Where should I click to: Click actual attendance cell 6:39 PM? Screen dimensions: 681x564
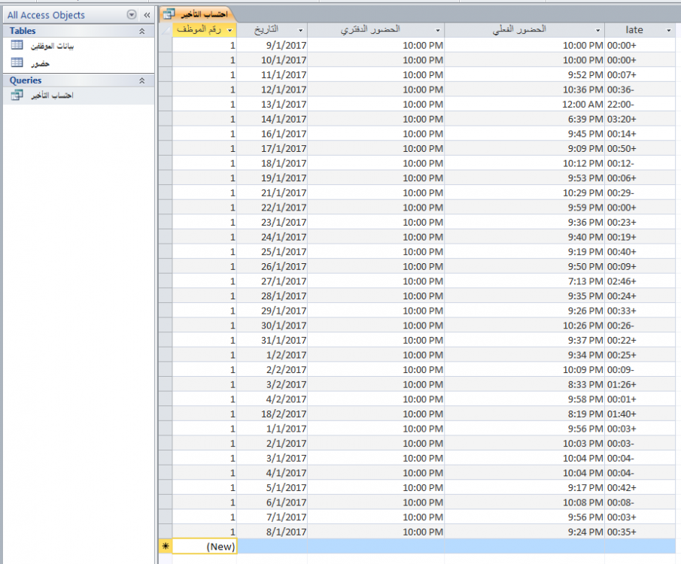click(524, 119)
